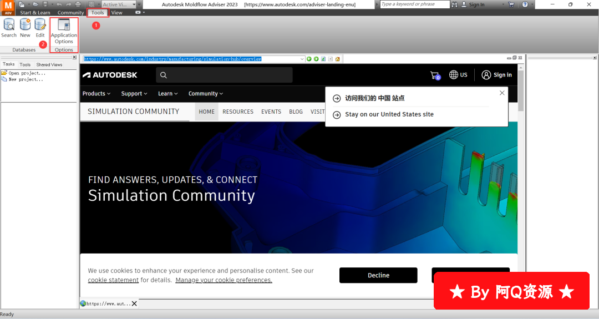Screen dimensions: 599x319
Task: Open Manage your cookie preferences link
Action: [x=224, y=280]
